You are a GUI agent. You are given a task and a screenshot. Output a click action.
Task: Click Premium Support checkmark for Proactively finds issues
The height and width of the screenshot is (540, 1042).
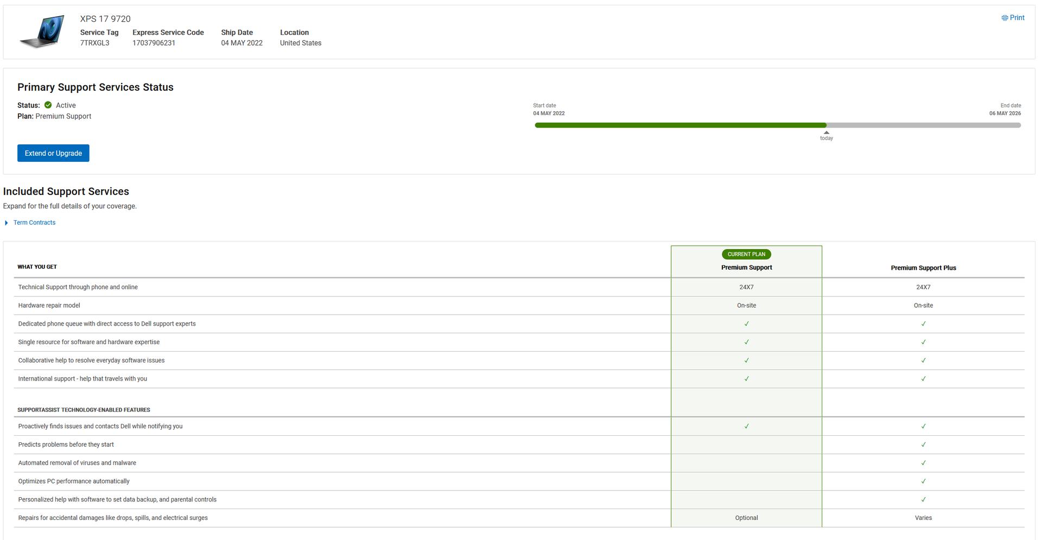point(746,427)
